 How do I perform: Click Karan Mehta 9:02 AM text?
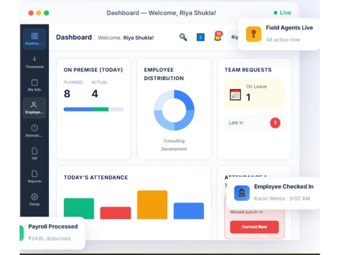(282, 199)
